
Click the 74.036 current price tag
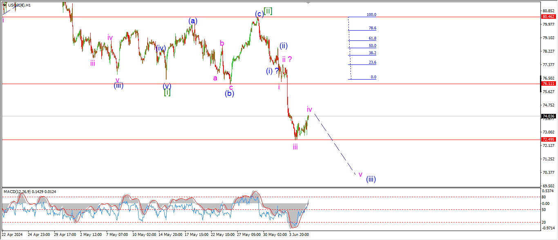pos(548,116)
